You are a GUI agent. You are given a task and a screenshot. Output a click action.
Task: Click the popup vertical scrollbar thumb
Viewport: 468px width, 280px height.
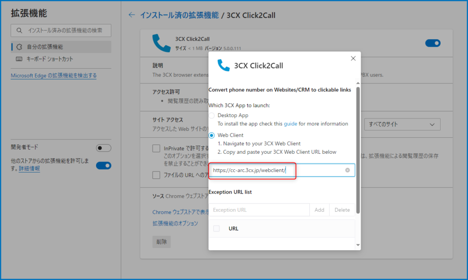[358, 151]
